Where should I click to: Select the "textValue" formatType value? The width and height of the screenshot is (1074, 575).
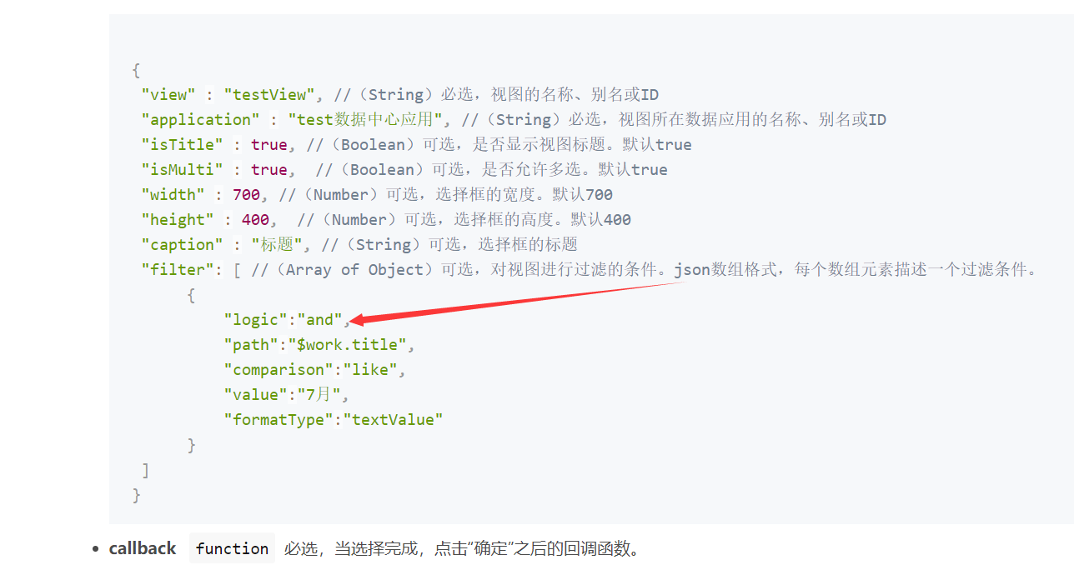[x=393, y=420]
